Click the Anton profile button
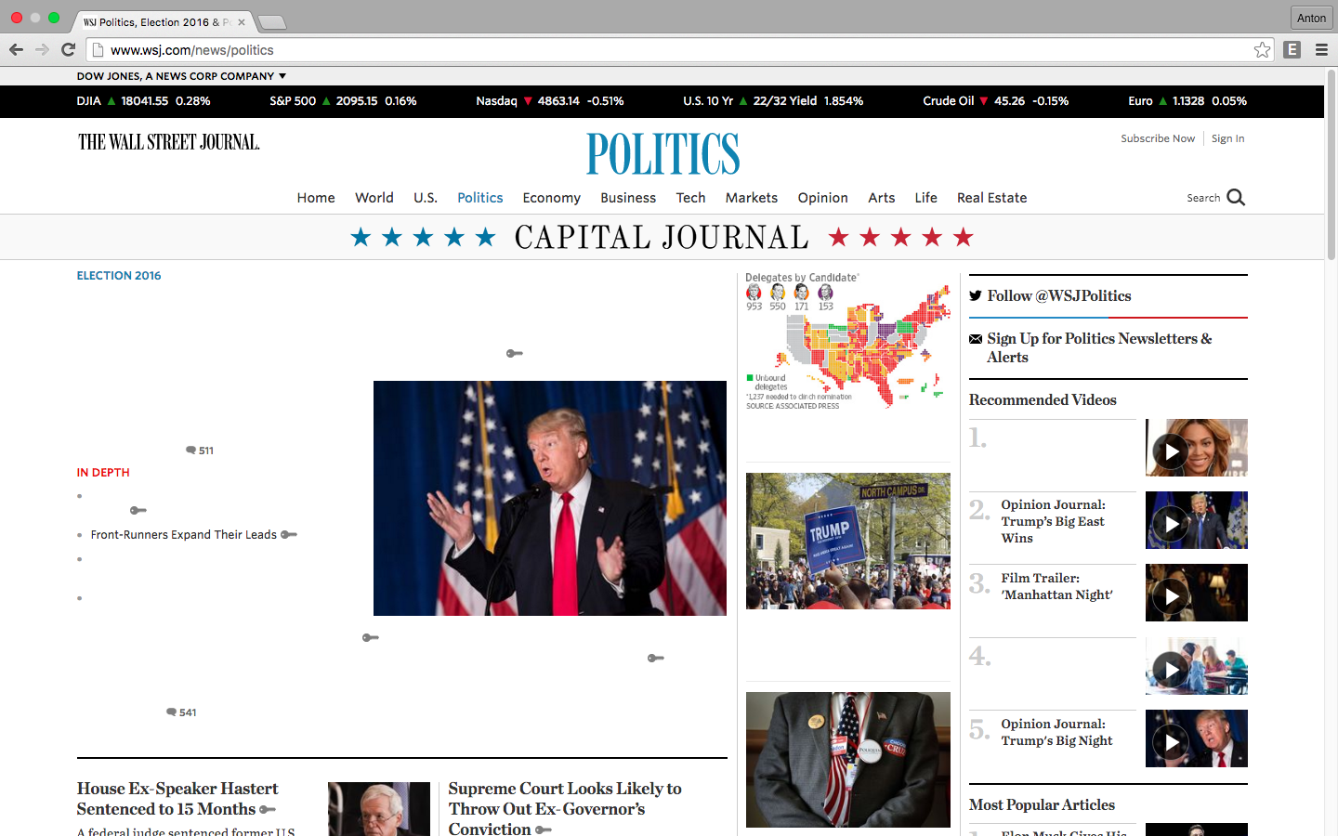The height and width of the screenshot is (836, 1338). (x=1311, y=18)
